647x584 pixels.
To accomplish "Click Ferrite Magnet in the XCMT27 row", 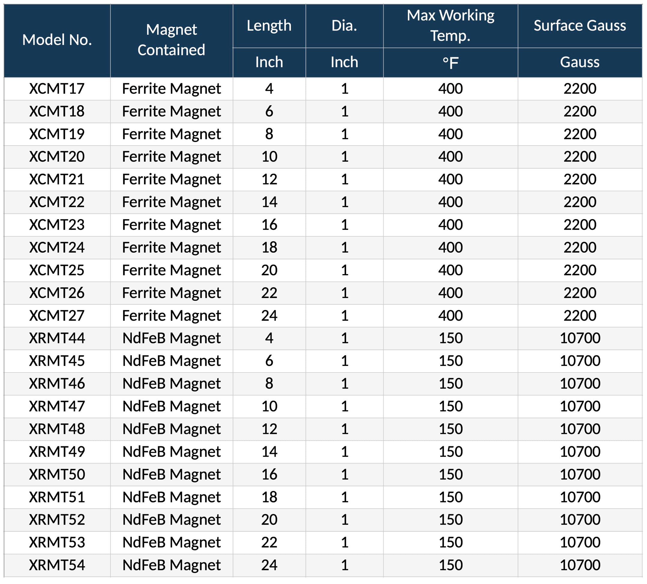I will coord(172,316).
